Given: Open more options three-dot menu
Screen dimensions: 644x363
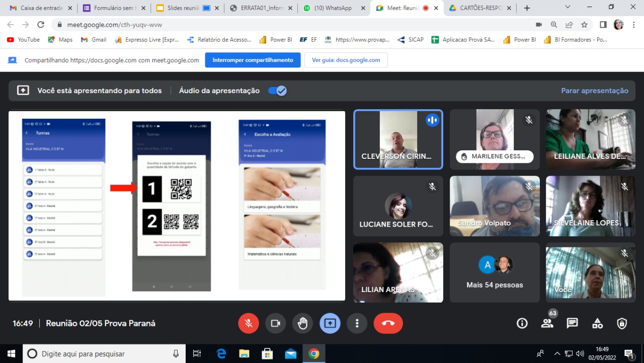Looking at the screenshot, I should [357, 323].
